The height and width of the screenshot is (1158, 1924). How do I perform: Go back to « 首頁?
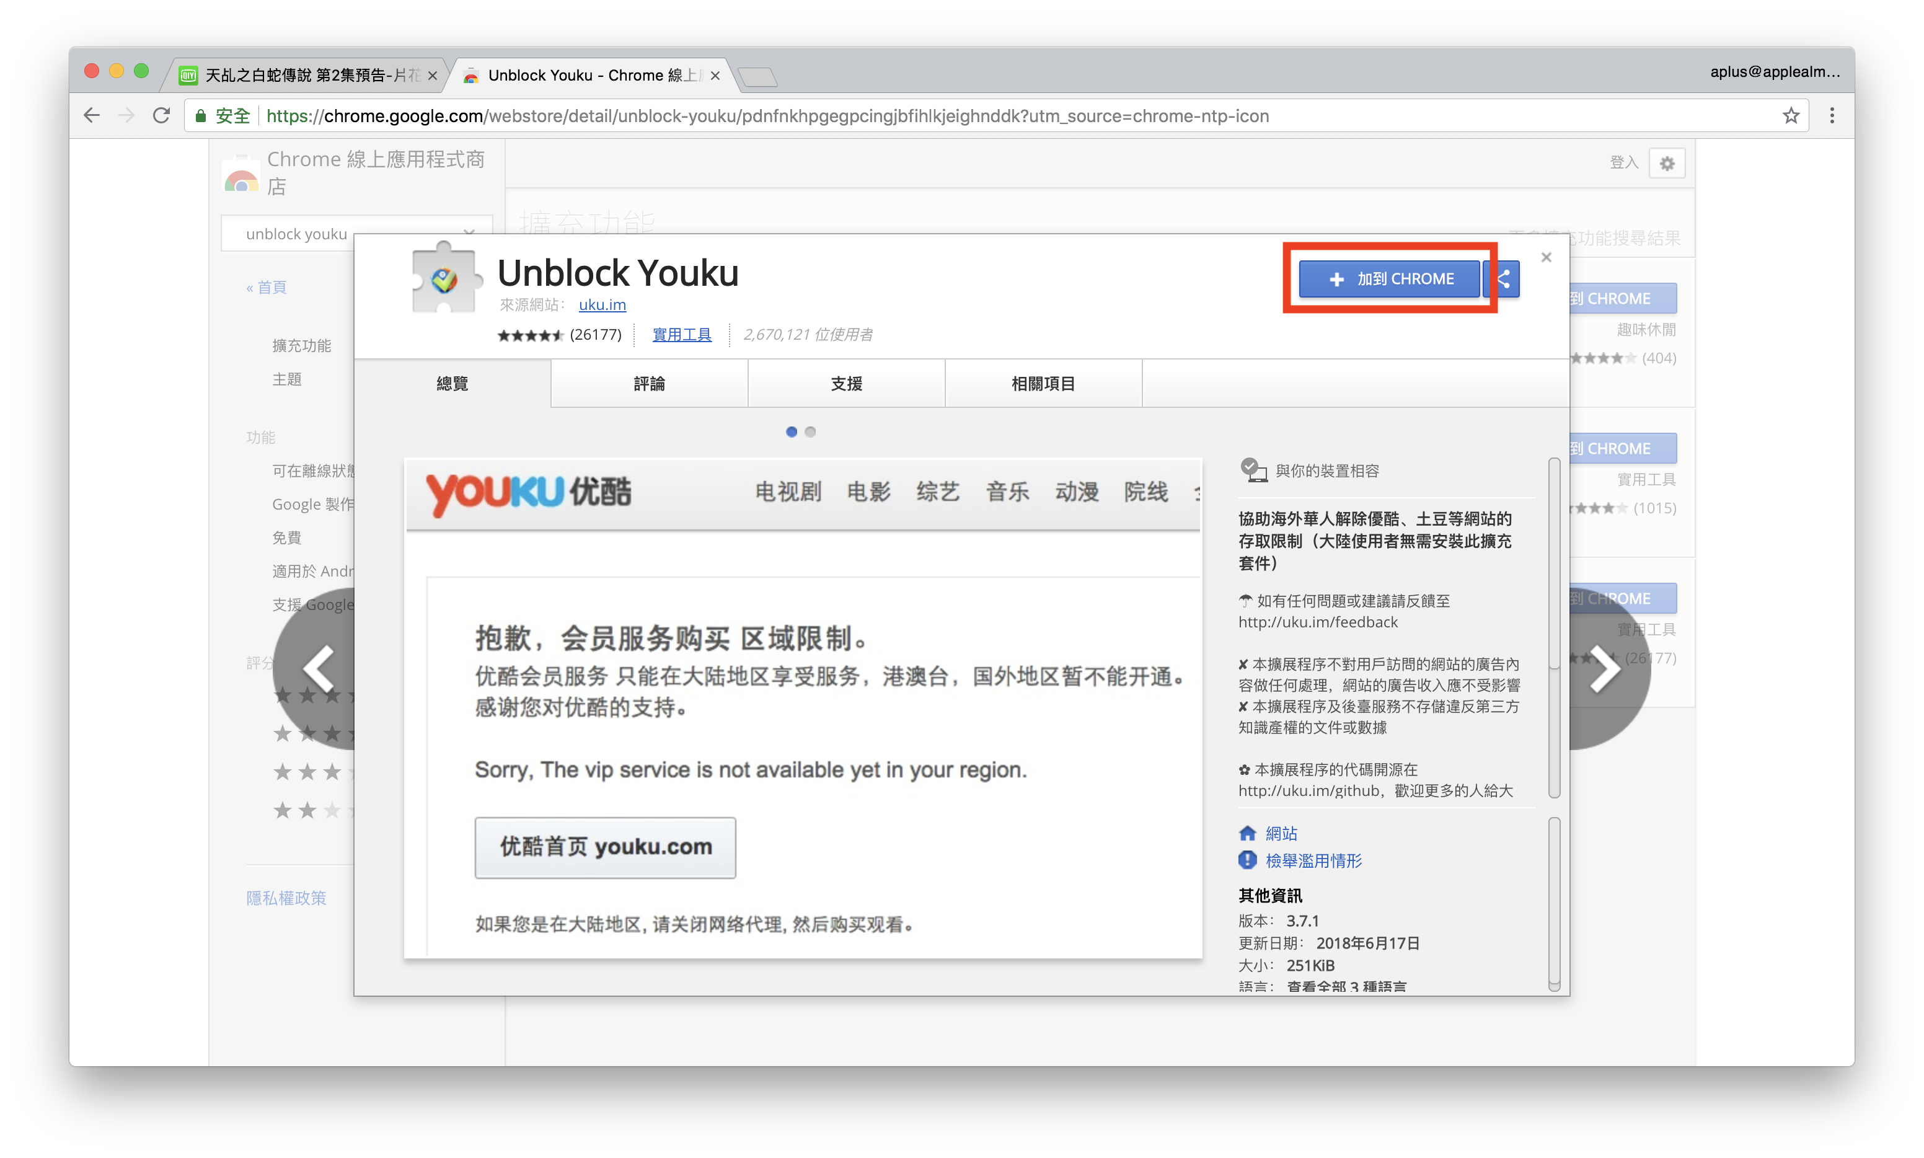tap(266, 287)
